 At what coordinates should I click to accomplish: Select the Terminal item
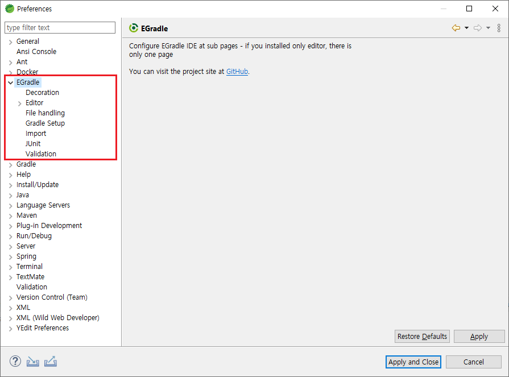(x=29, y=266)
